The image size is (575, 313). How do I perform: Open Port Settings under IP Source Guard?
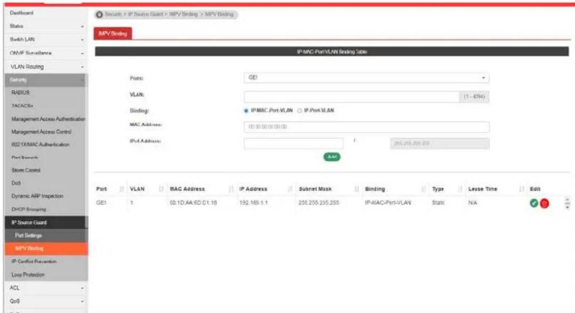point(46,236)
